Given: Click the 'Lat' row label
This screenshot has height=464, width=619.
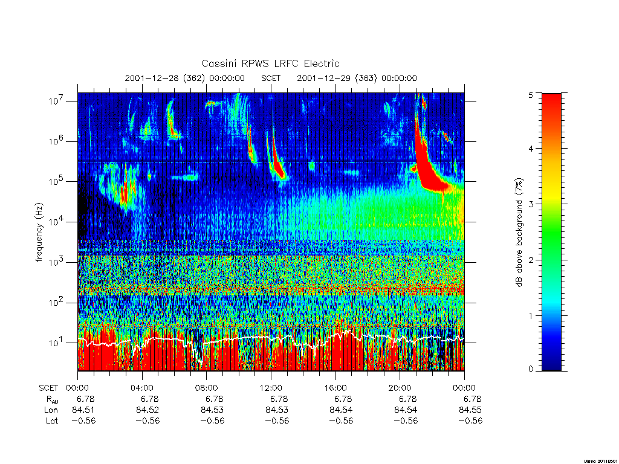Looking at the screenshot, I should [52, 420].
